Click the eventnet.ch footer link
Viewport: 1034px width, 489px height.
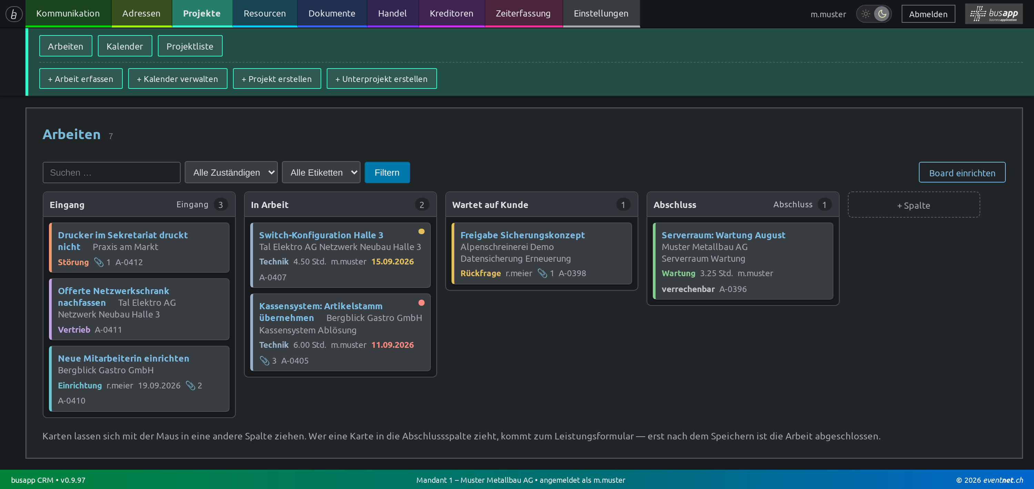1003,480
